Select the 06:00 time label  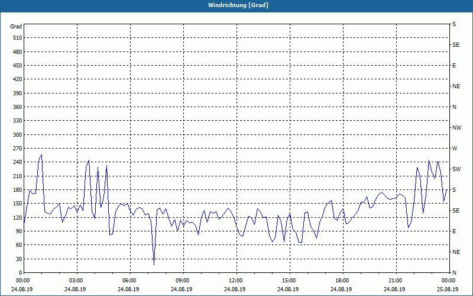coord(129,281)
